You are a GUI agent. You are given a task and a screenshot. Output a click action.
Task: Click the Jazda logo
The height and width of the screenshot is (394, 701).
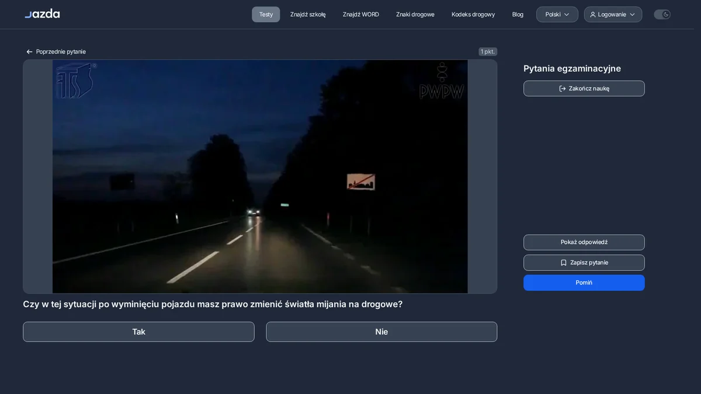[x=42, y=13]
